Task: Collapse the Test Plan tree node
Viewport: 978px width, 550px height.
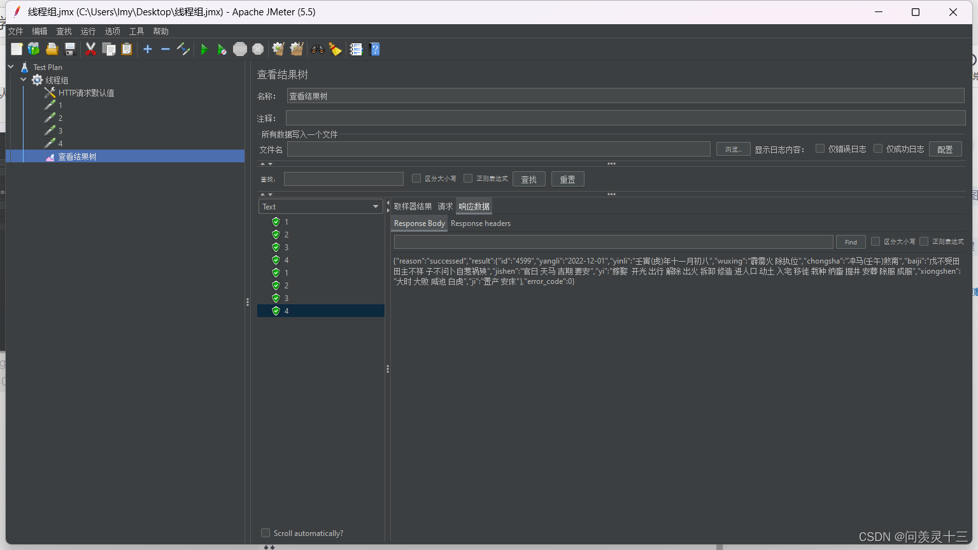Action: click(x=11, y=67)
